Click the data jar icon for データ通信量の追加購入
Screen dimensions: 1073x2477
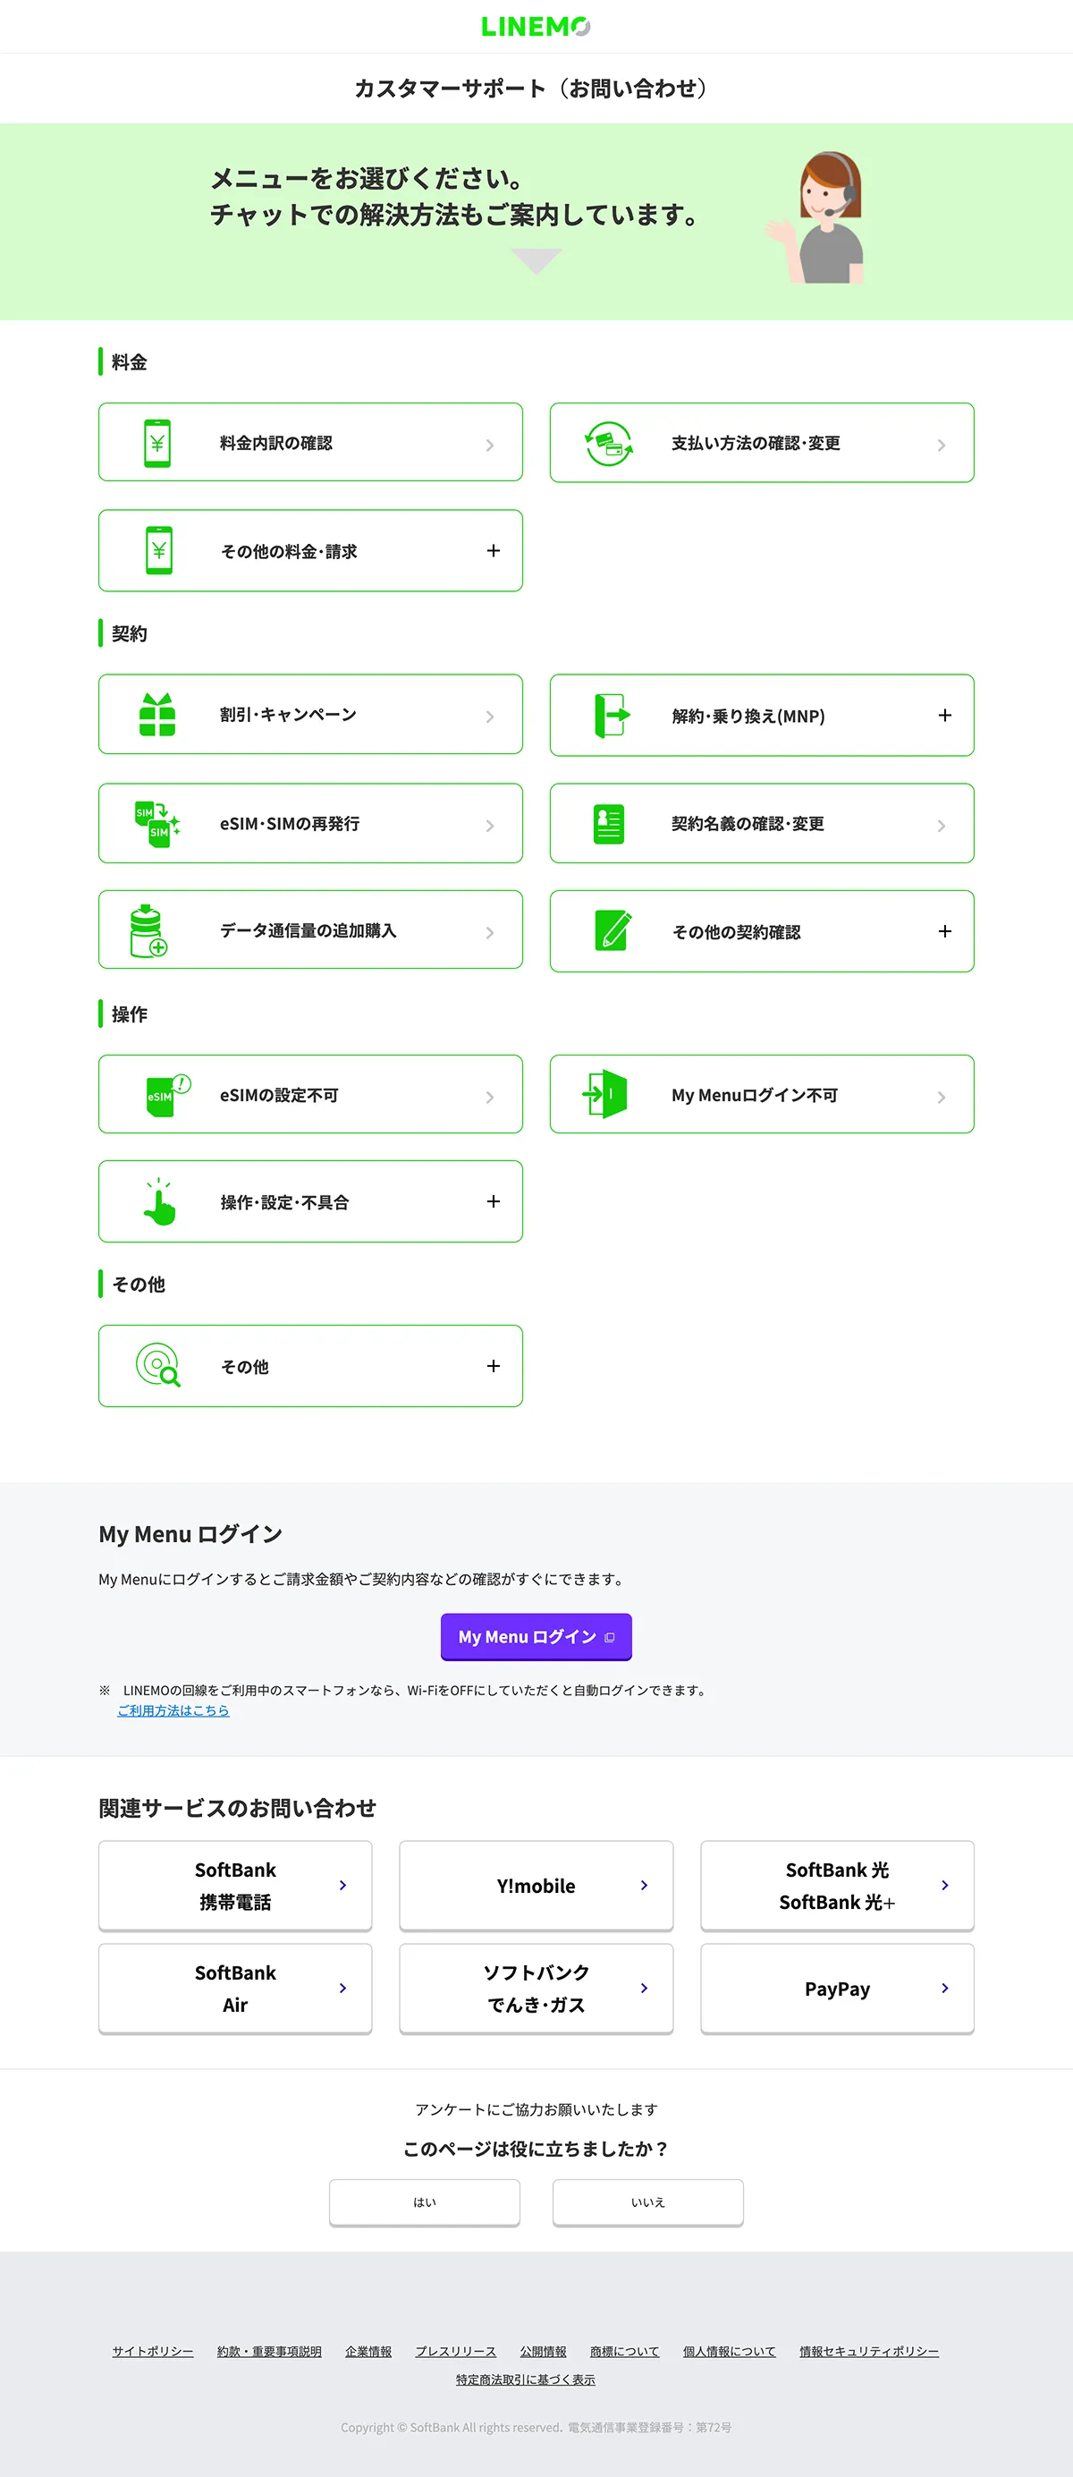pyautogui.click(x=149, y=931)
